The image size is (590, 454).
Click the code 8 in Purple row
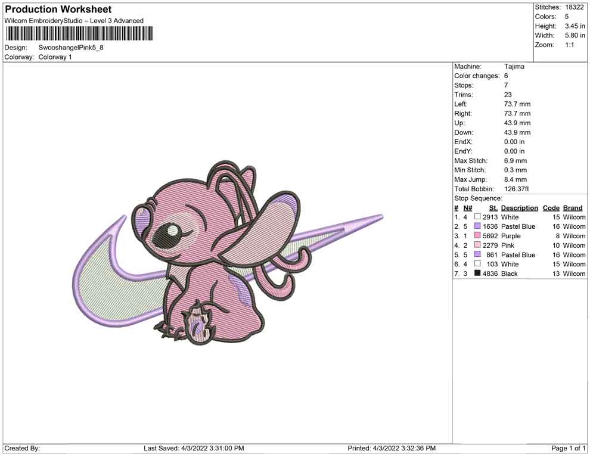point(558,236)
